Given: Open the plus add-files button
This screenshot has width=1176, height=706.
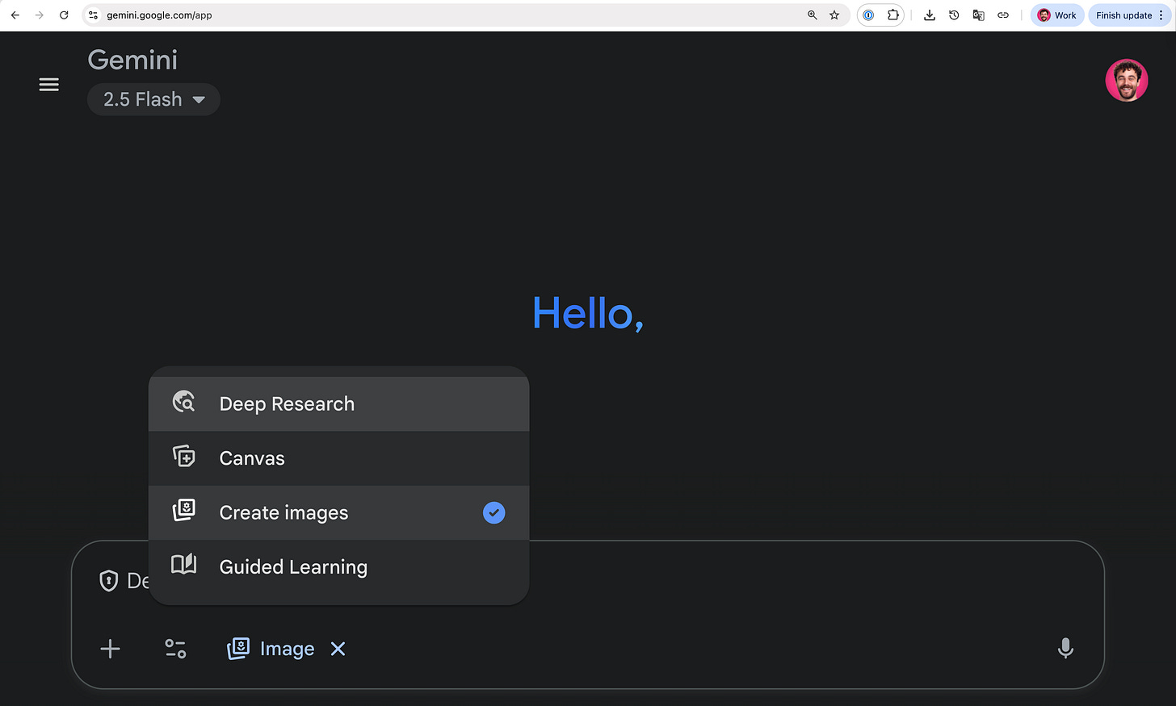Looking at the screenshot, I should click(111, 649).
